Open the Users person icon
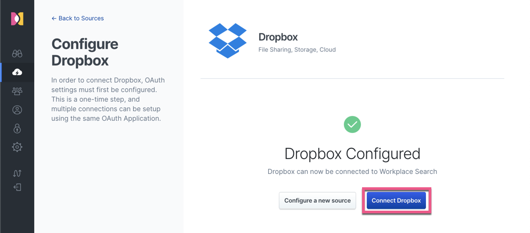Image resolution: width=530 pixels, height=233 pixels. pos(17,110)
